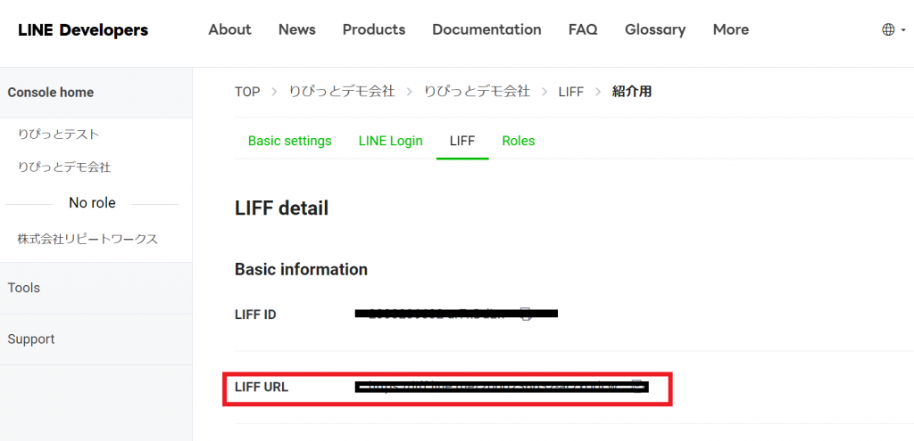Click LIFF in the breadcrumb
Image resolution: width=914 pixels, height=441 pixels.
coord(570,92)
